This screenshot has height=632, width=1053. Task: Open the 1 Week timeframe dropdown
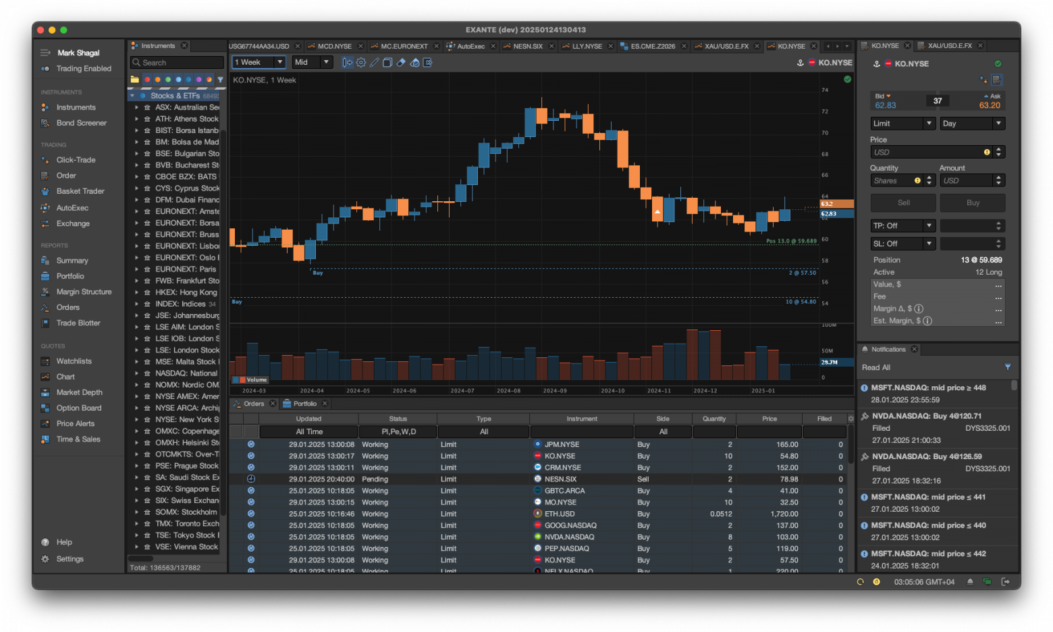pyautogui.click(x=260, y=62)
